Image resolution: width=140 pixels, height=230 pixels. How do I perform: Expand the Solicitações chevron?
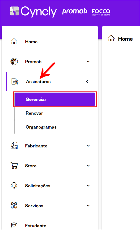pos(88,186)
